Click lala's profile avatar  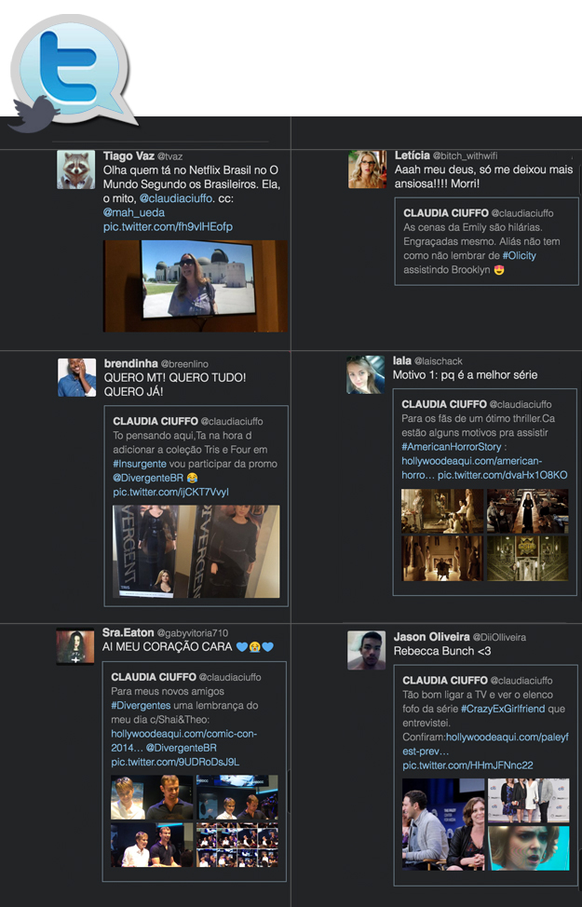(x=365, y=374)
